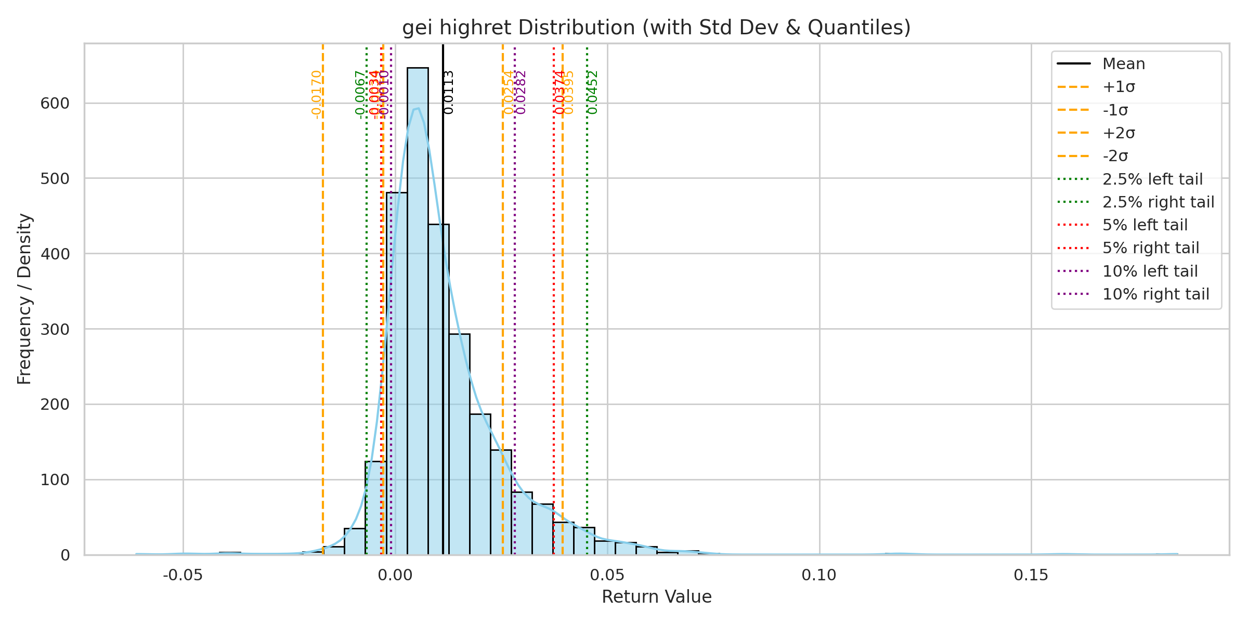Image resolution: width=1248 pixels, height=624 pixels.
Task: Click the +1σ legend line swatch
Action: click(1073, 87)
